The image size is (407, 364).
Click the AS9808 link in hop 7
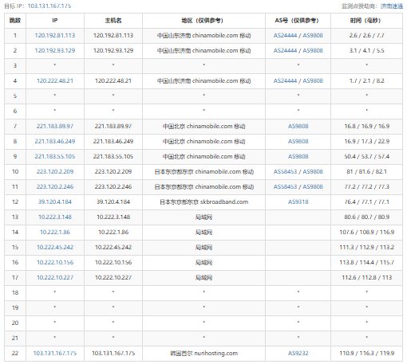pyautogui.click(x=298, y=126)
